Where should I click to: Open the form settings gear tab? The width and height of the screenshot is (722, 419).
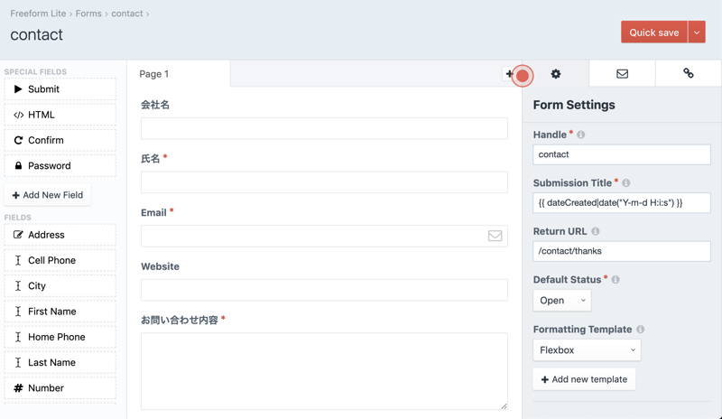(556, 74)
